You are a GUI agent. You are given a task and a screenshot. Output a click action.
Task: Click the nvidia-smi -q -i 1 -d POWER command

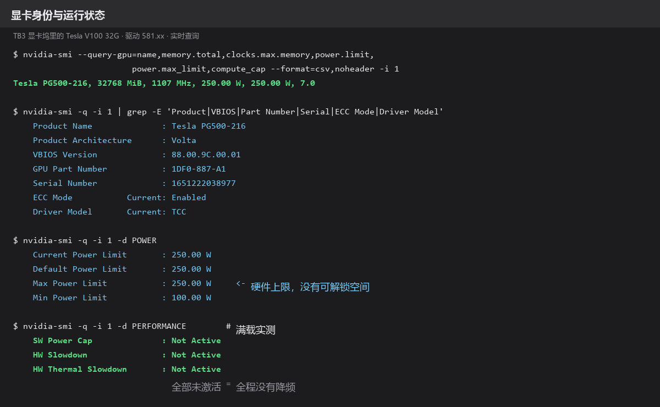click(85, 240)
